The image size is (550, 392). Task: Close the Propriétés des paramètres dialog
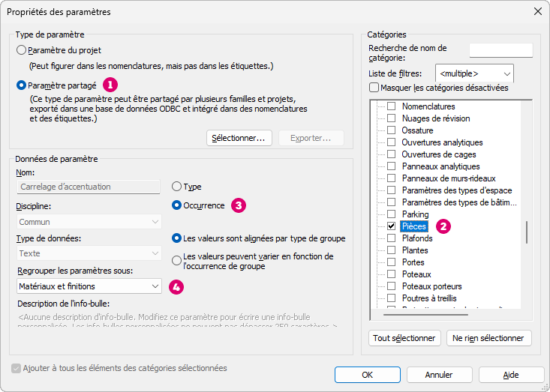[x=537, y=11]
